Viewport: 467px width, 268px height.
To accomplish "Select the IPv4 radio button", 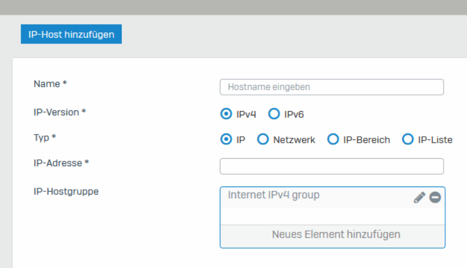I will (x=226, y=114).
